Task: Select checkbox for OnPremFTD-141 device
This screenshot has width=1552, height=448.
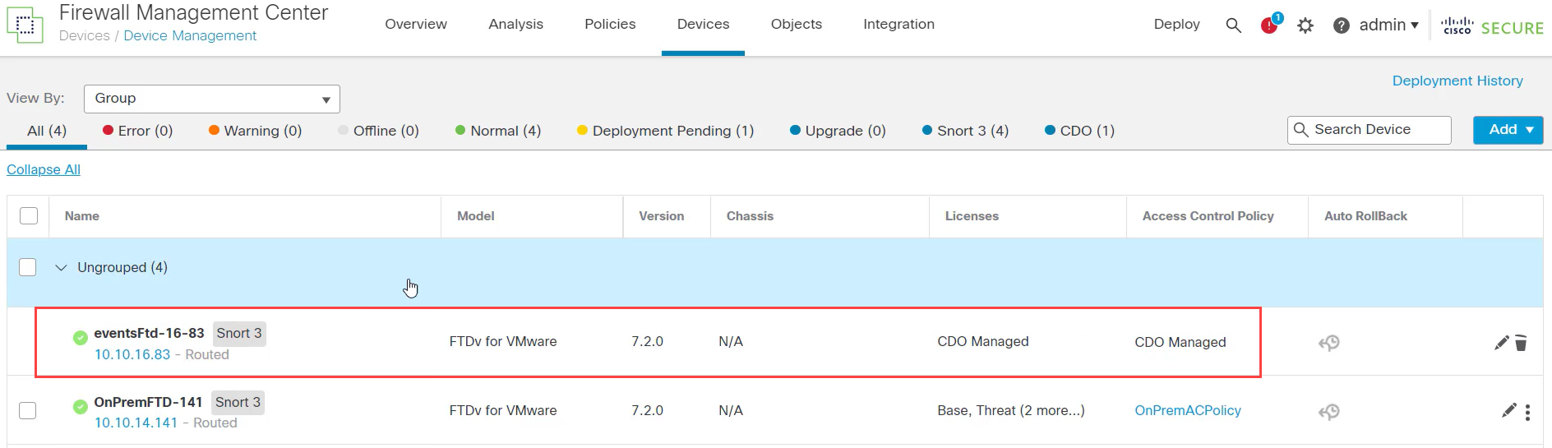Action: (x=28, y=410)
